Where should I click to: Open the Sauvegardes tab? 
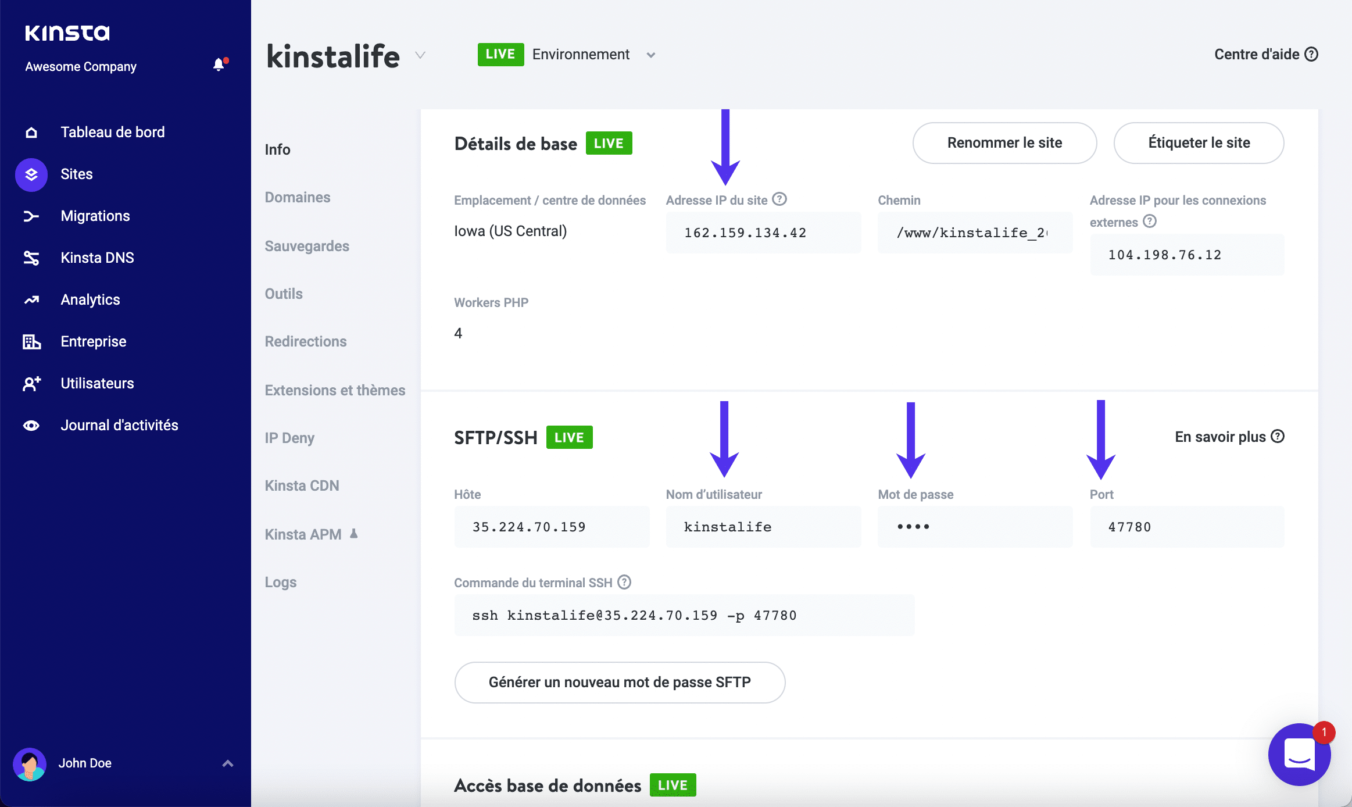pos(307,245)
